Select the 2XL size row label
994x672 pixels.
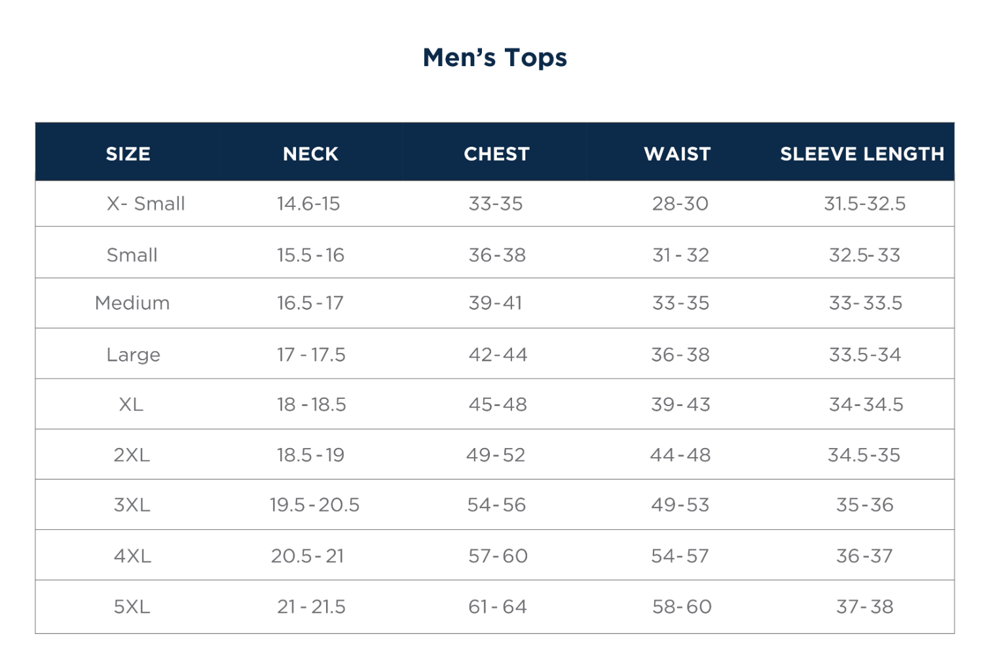(x=132, y=455)
